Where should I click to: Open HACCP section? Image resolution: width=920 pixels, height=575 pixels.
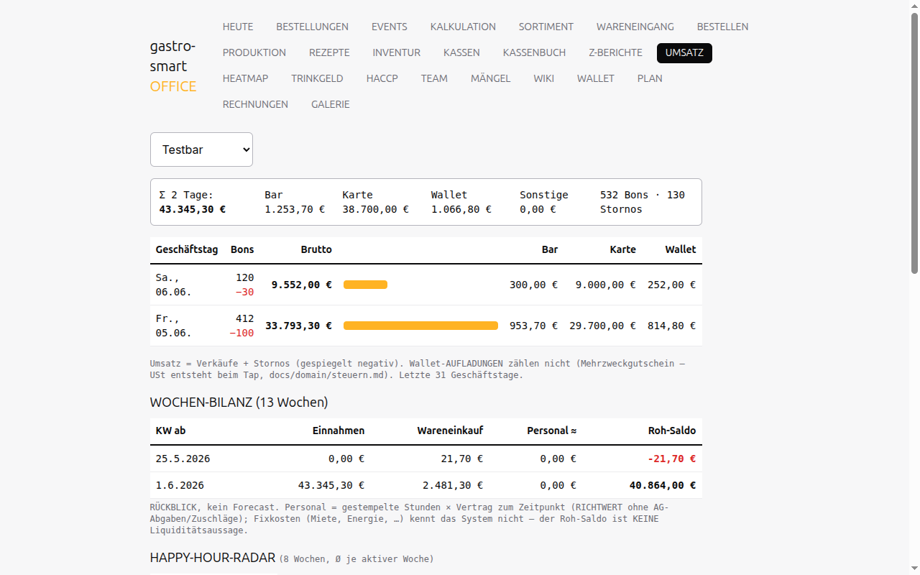tap(382, 78)
